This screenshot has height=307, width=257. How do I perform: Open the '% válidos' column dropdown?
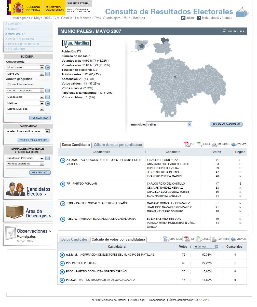[x=217, y=247]
